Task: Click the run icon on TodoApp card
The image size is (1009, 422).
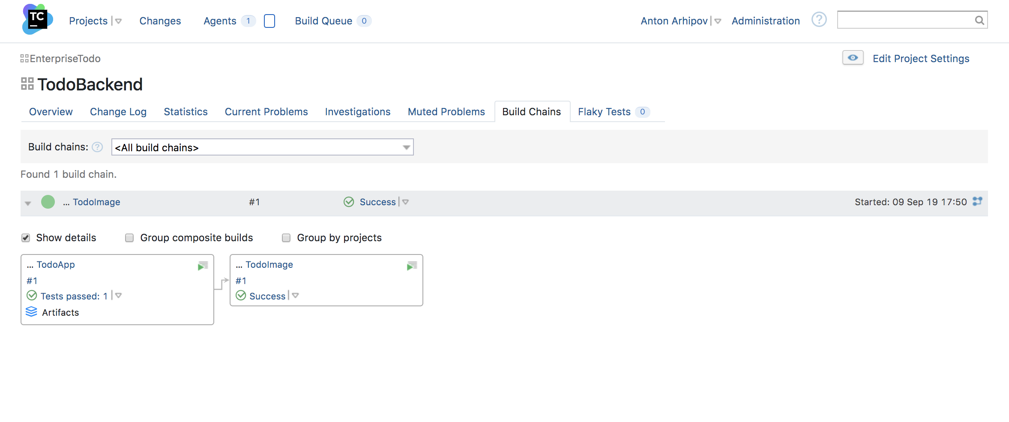Action: 203,266
